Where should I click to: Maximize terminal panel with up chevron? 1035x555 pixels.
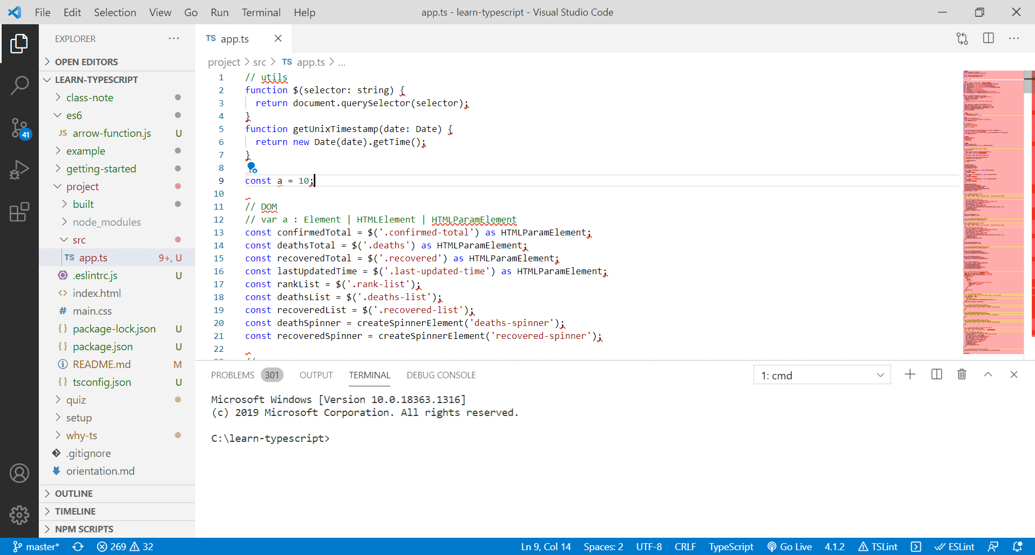click(x=988, y=374)
